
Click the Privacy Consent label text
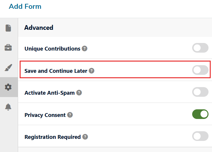tap(45, 115)
